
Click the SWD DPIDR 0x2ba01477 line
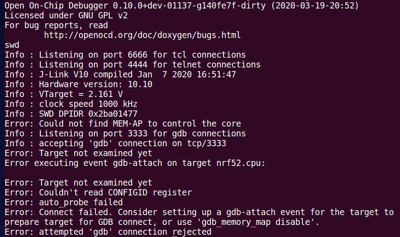(71, 114)
